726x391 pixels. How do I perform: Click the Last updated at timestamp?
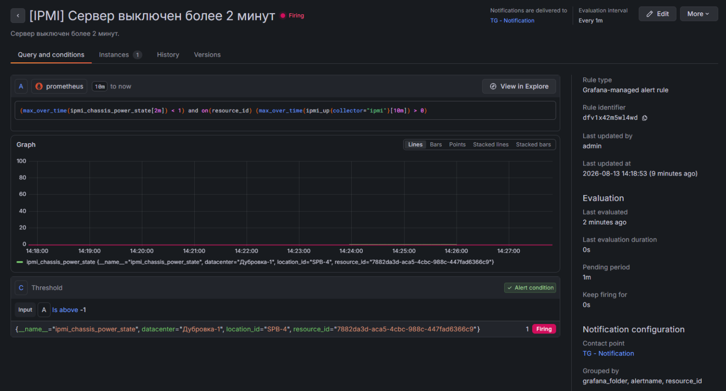point(640,174)
